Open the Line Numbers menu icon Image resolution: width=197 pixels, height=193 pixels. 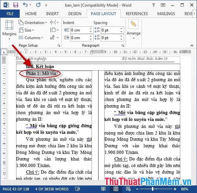click(54, 30)
